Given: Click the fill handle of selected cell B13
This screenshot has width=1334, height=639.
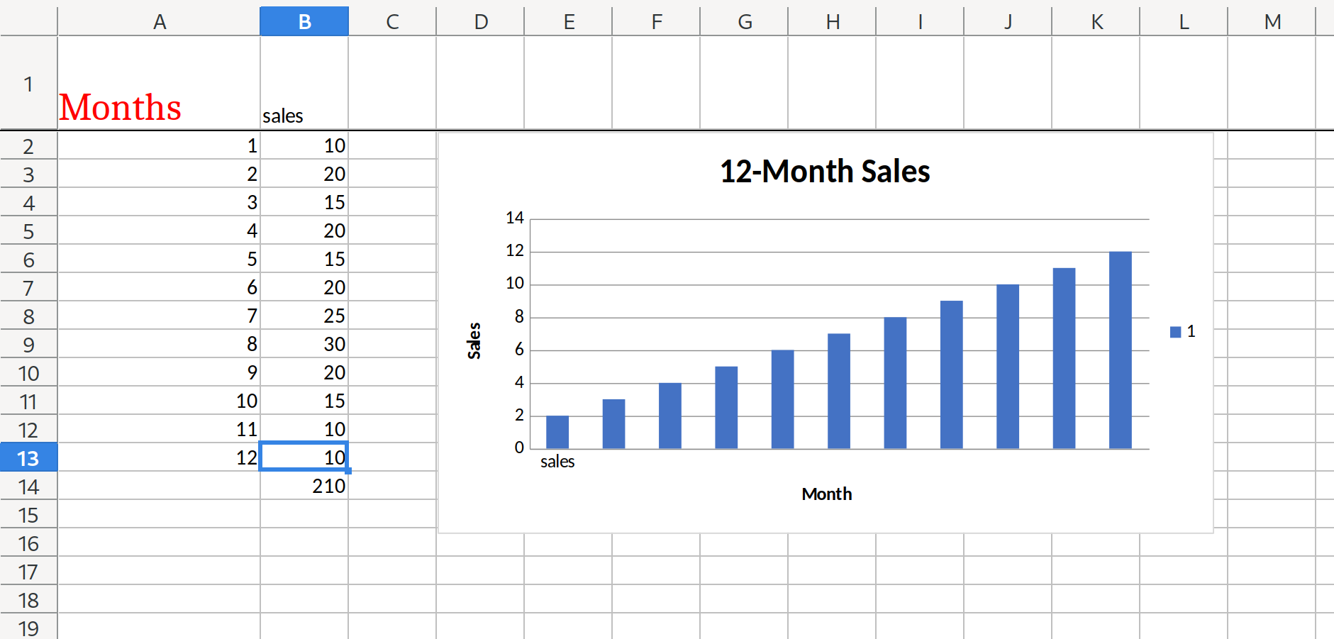Looking at the screenshot, I should pyautogui.click(x=348, y=470).
